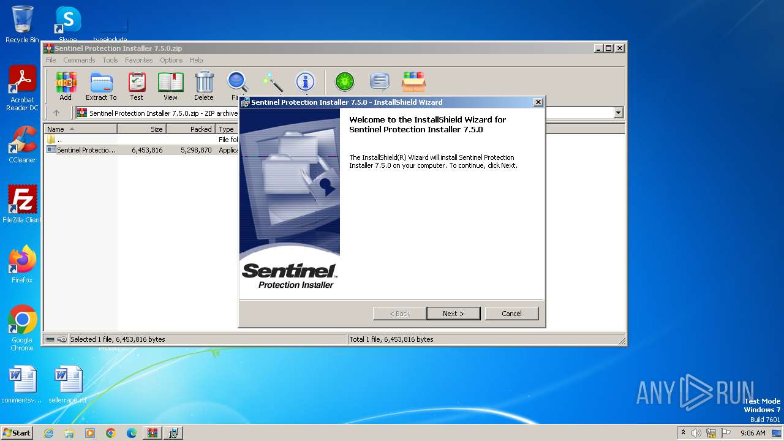Image resolution: width=784 pixels, height=441 pixels.
Task: Click the volume speaker tray icon
Action: tap(696, 433)
